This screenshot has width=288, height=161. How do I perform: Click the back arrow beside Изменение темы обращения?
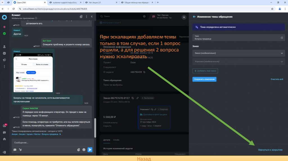point(194,17)
